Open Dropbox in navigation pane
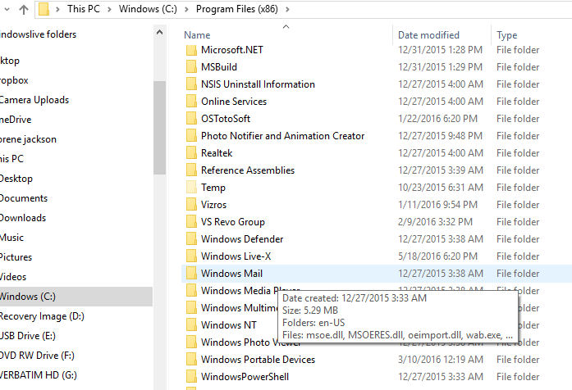572x390 pixels. click(14, 80)
